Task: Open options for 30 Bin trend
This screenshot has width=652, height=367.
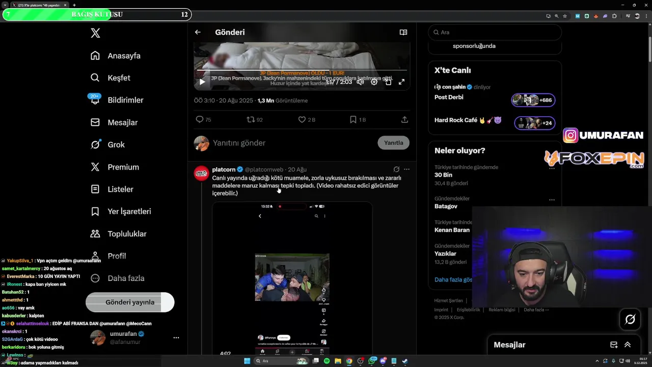Action: tap(552, 168)
